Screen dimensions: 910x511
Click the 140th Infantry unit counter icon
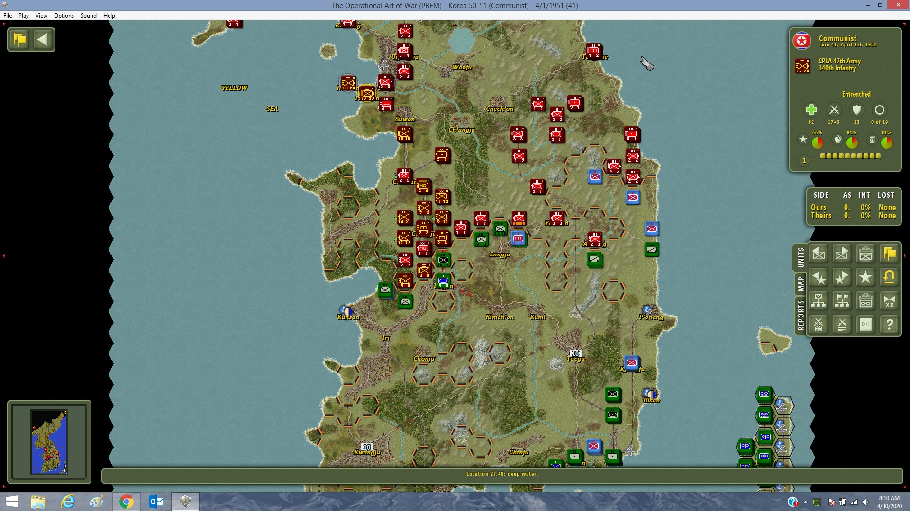[802, 66]
